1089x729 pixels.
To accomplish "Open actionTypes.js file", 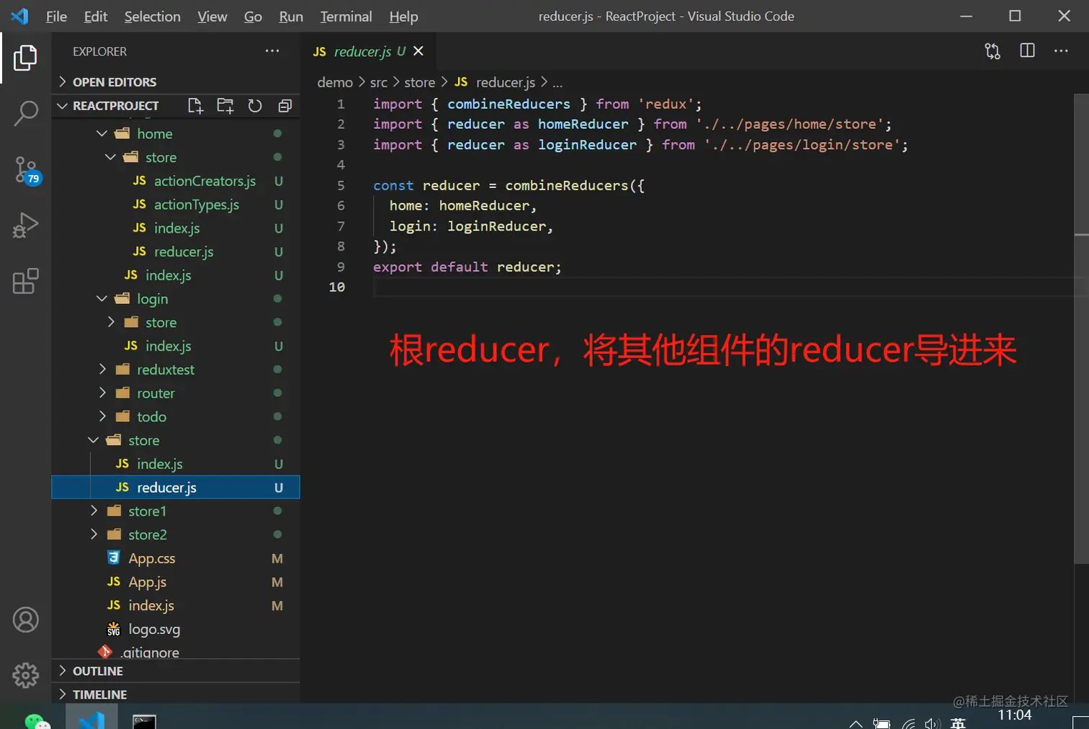I will 176,205.
